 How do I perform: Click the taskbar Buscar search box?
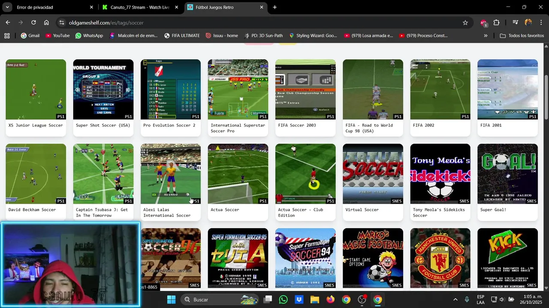[219, 299]
